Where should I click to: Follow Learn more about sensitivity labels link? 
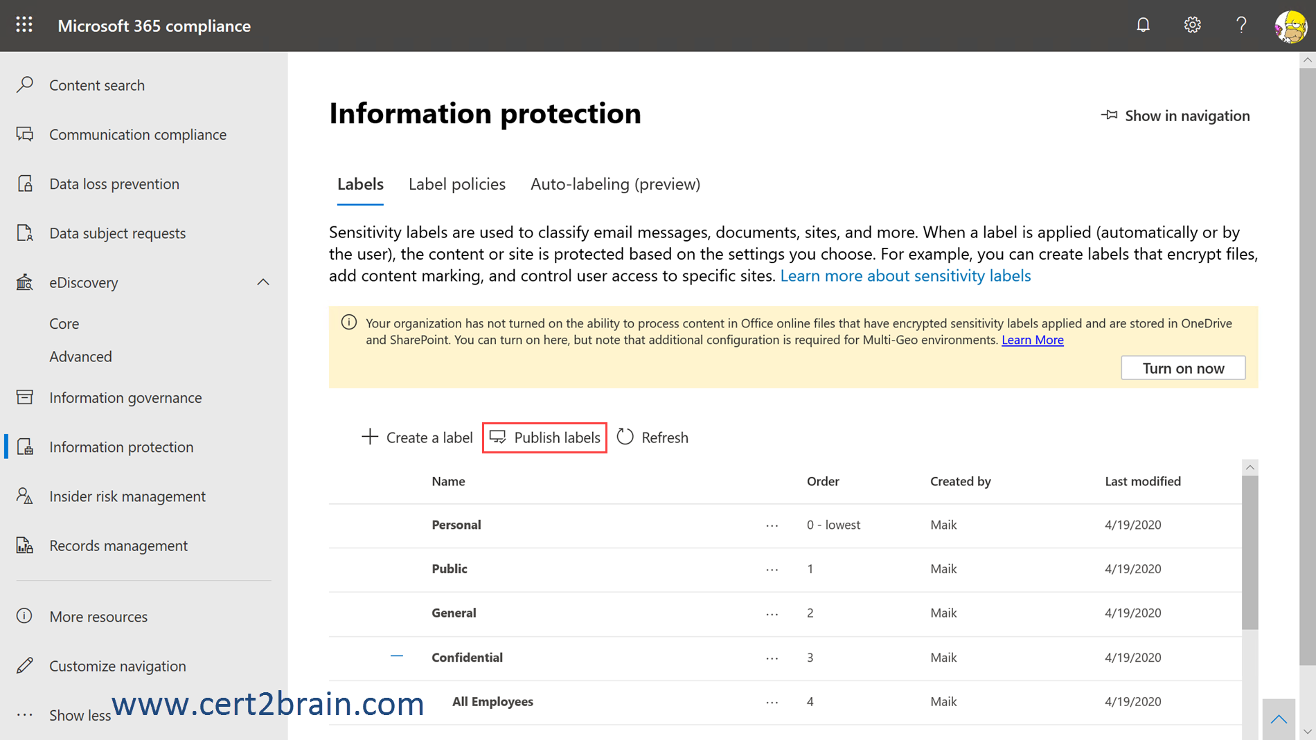905,276
